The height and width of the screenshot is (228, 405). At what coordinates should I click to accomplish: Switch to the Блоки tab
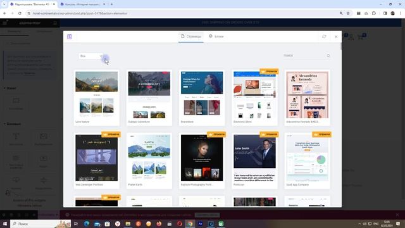216,37
